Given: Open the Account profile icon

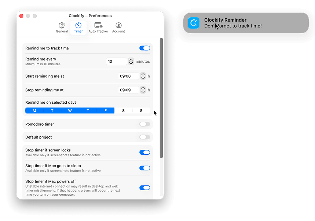Looking at the screenshot, I should (x=118, y=25).
